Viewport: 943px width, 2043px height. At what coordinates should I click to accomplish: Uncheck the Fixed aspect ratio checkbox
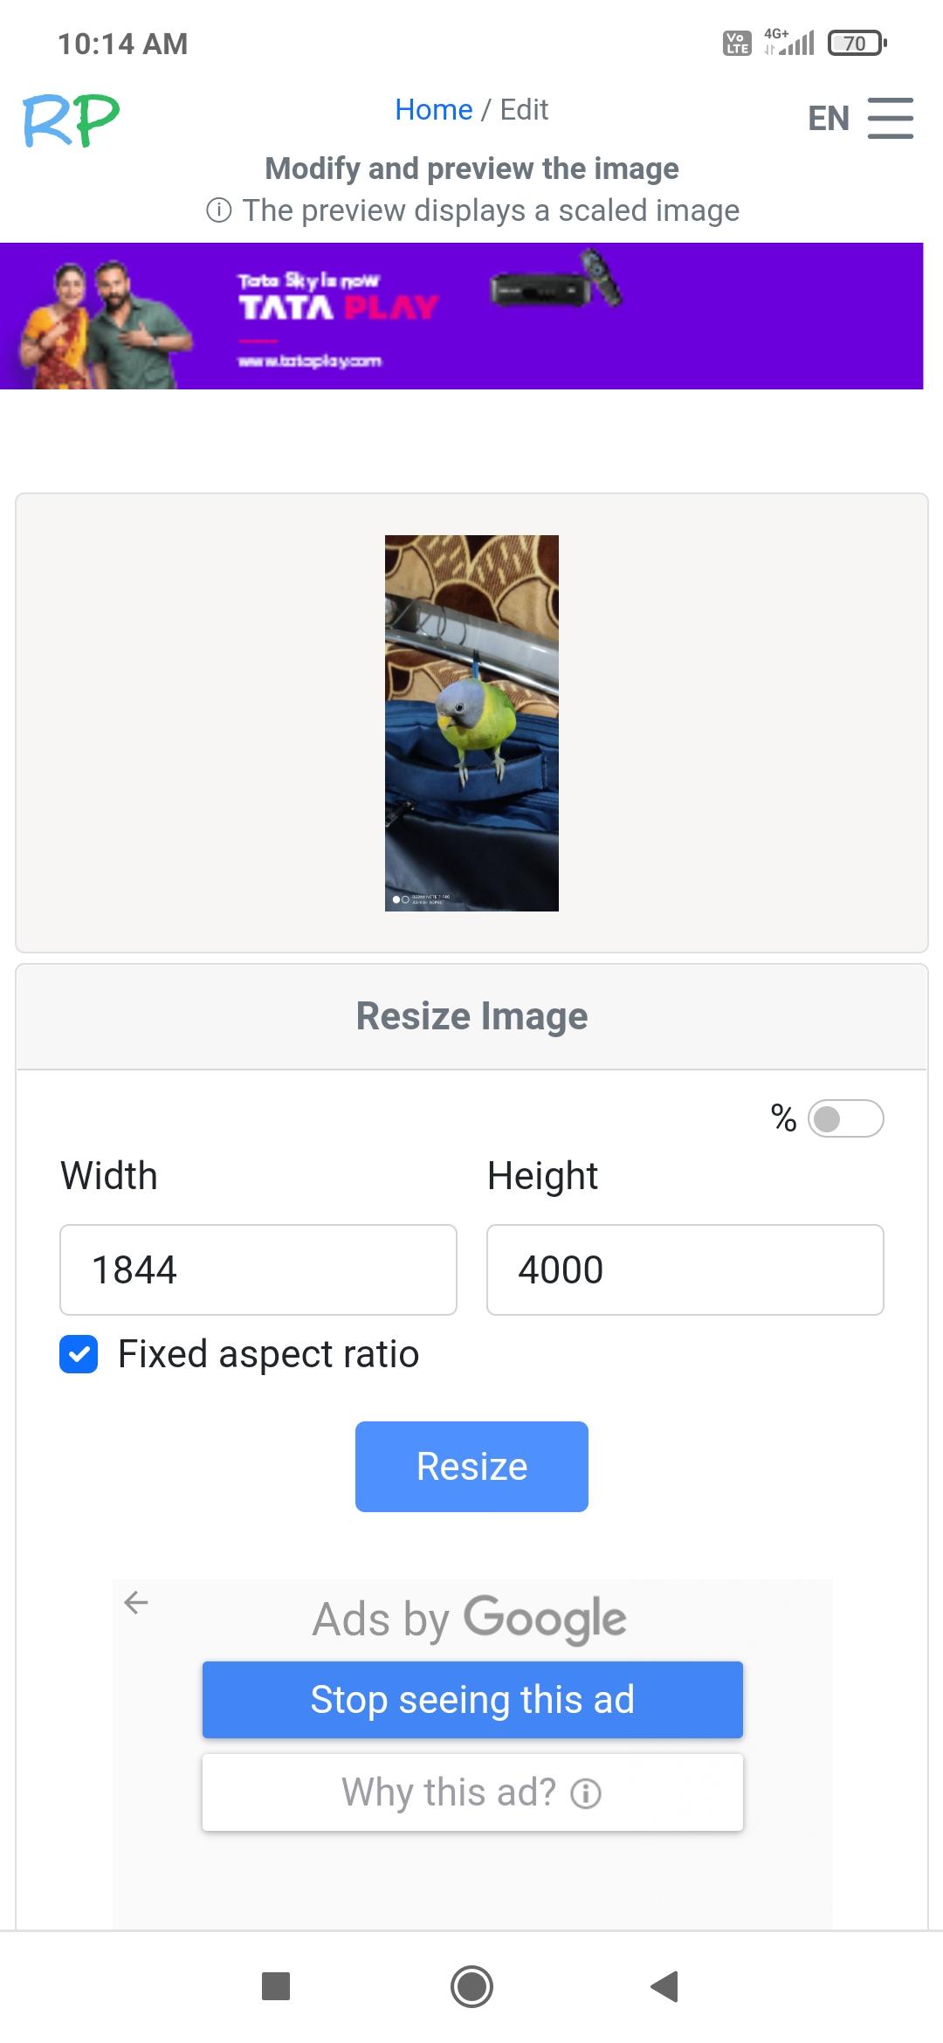point(79,1354)
